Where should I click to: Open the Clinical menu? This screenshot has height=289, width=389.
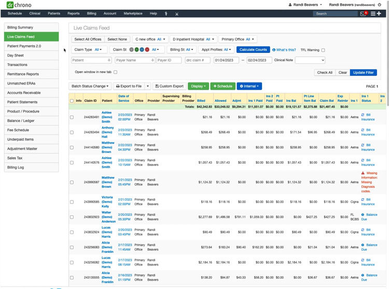[x=35, y=13]
